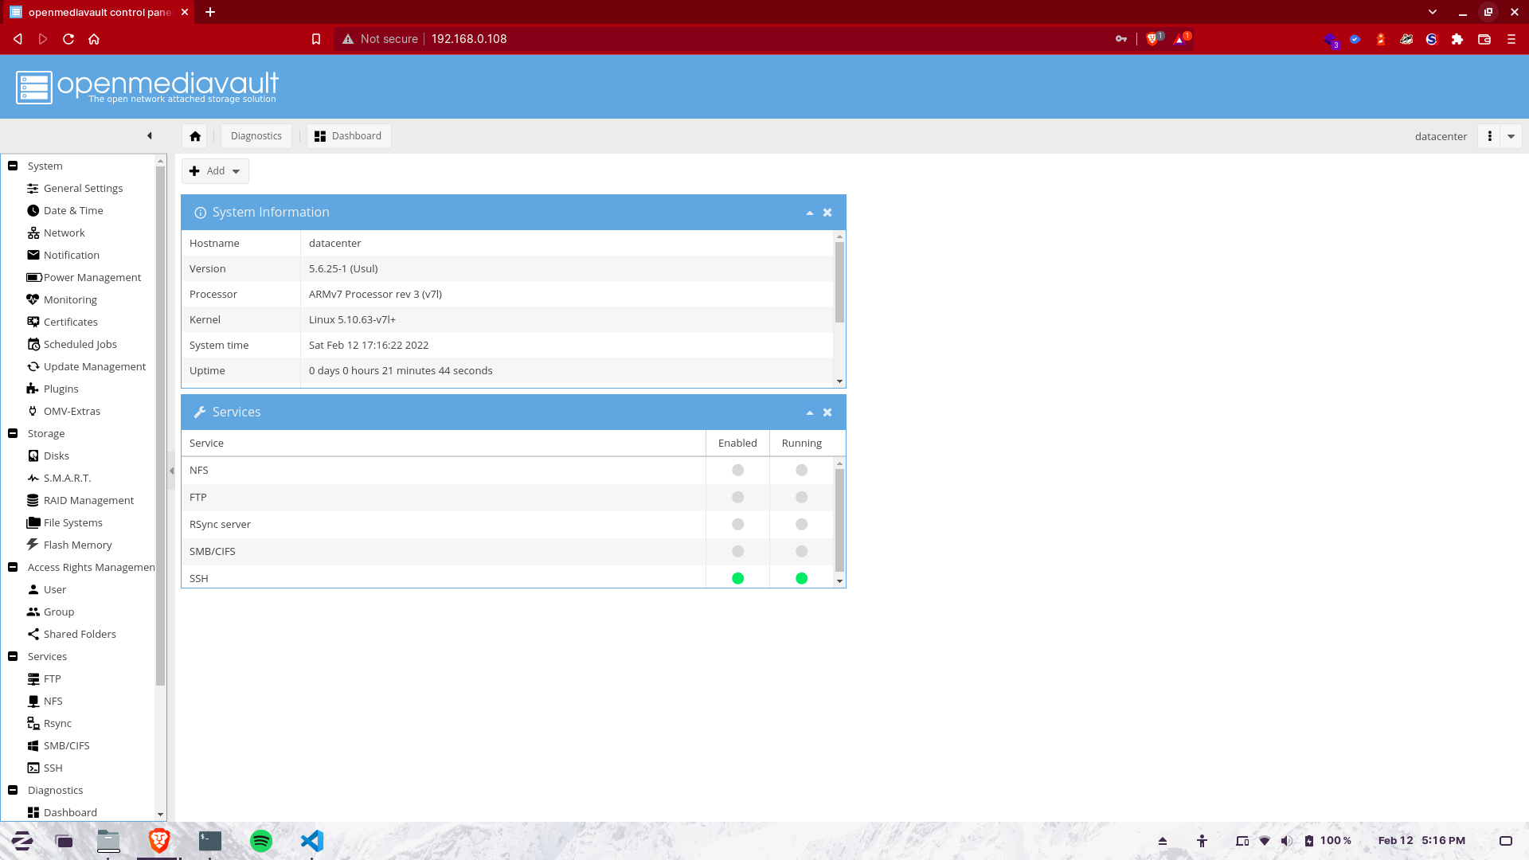Collapse the Diagnostics tree section
The image size is (1529, 860).
(13, 790)
